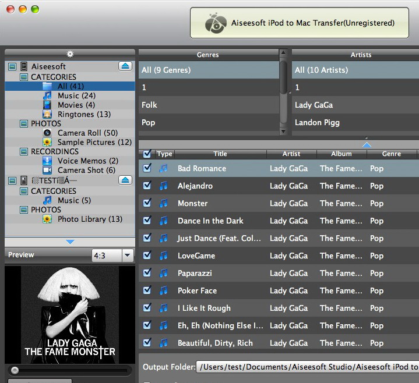Open the 4:3 preview aspect ratio dropdown
Image resolution: width=419 pixels, height=383 pixels.
pos(128,256)
